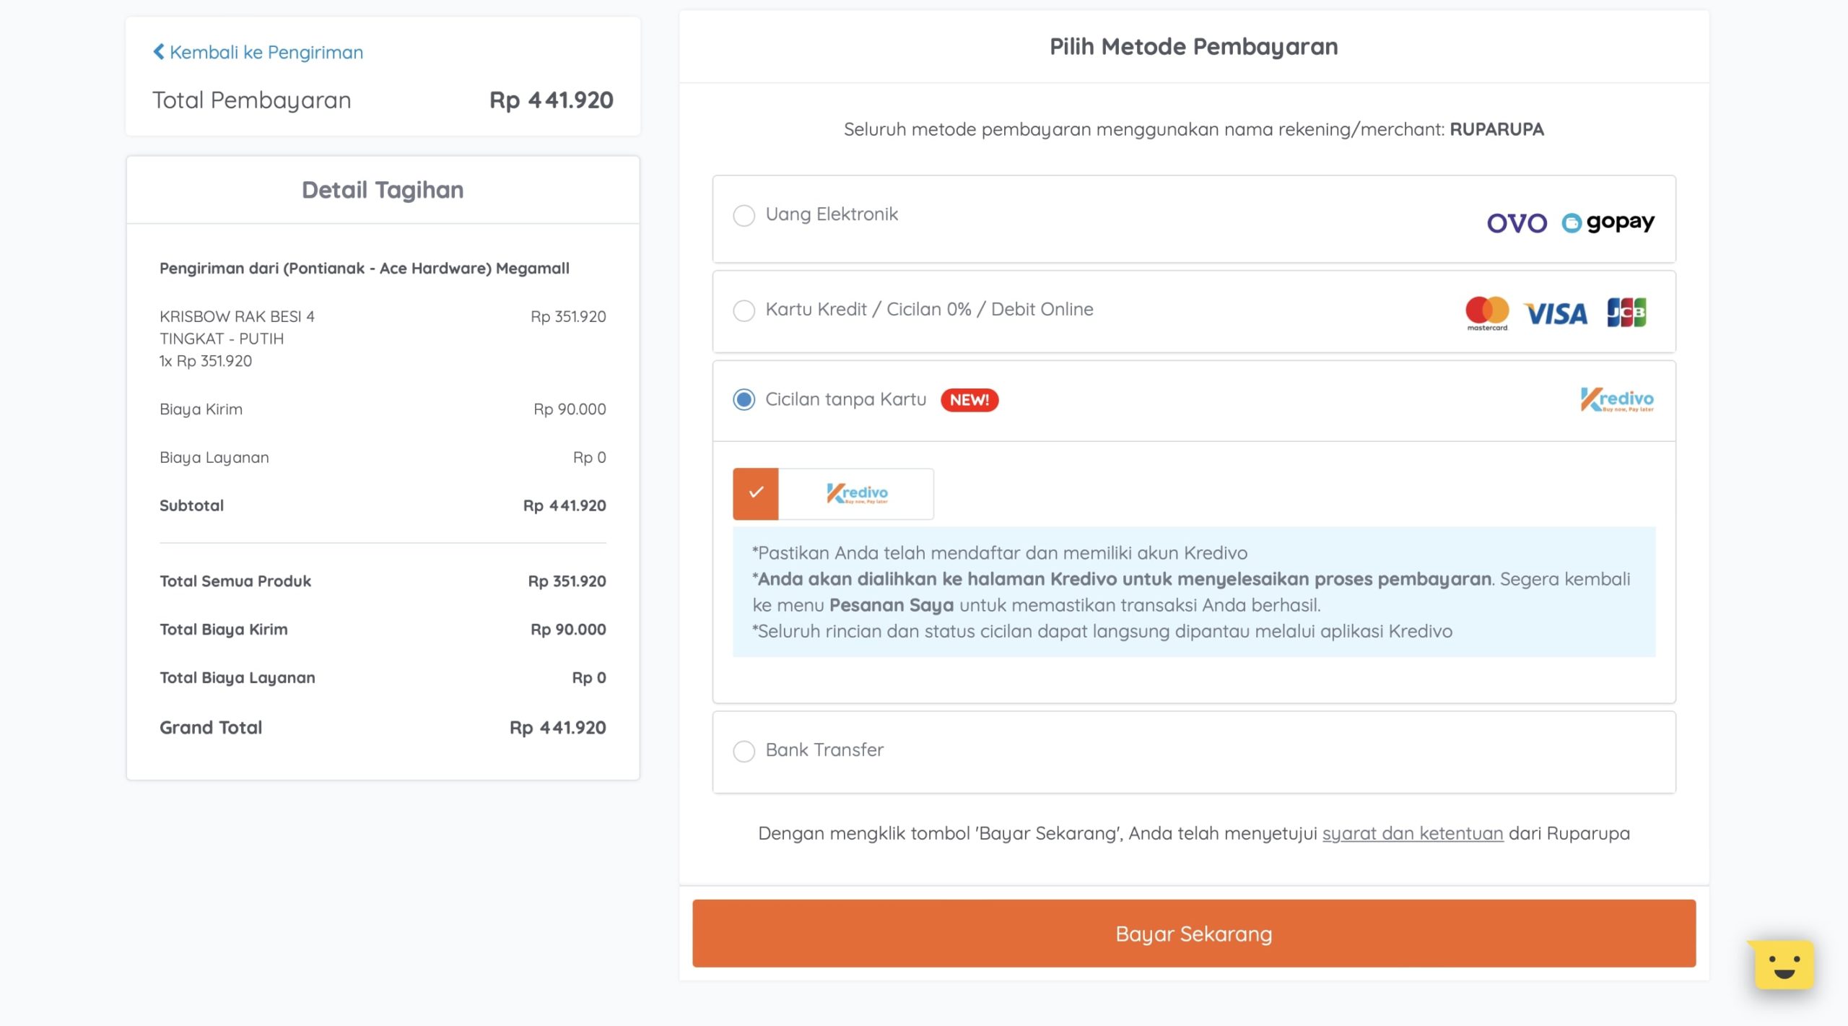This screenshot has height=1026, width=1848.
Task: Go back via Kembali ke Pengiriman
Action: coord(266,52)
